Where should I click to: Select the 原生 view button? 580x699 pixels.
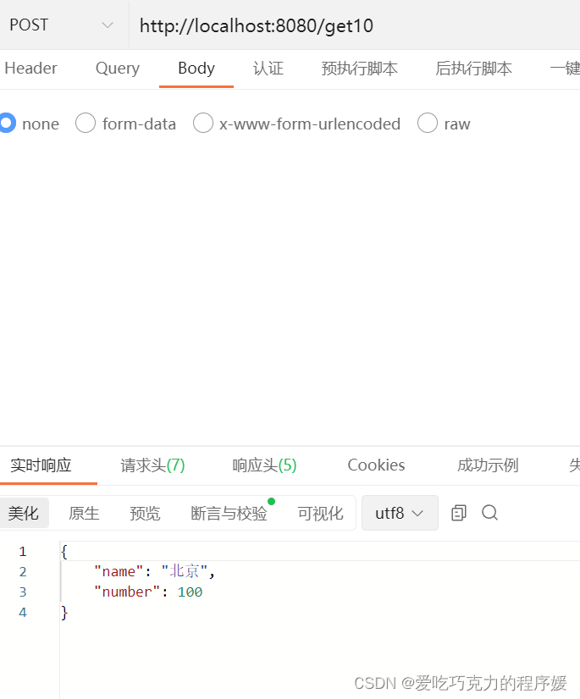tap(84, 513)
